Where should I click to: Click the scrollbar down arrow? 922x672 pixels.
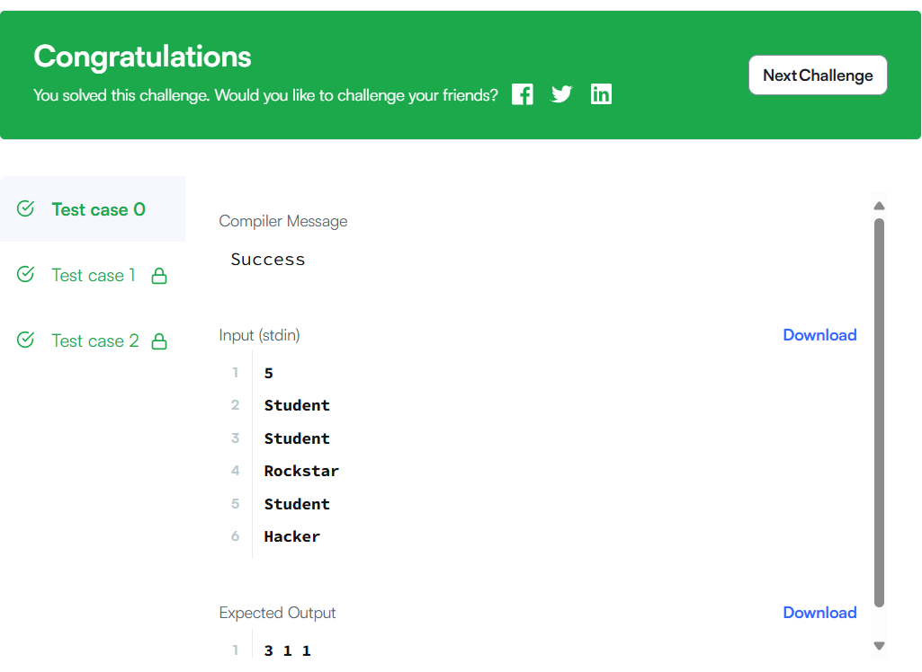pos(879,646)
